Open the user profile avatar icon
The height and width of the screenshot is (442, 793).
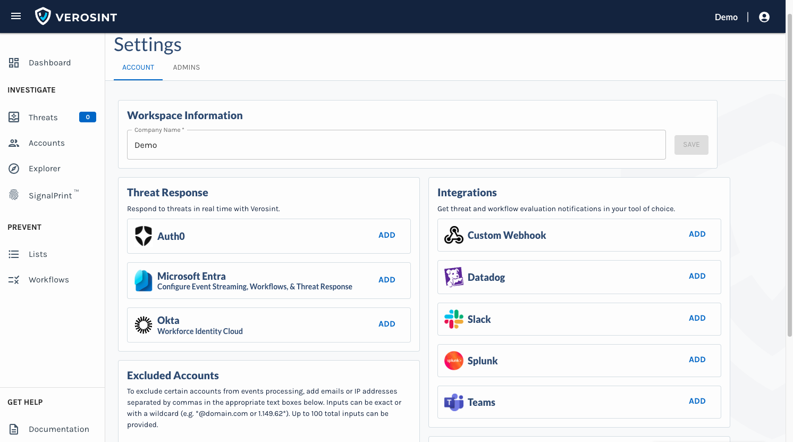(764, 17)
